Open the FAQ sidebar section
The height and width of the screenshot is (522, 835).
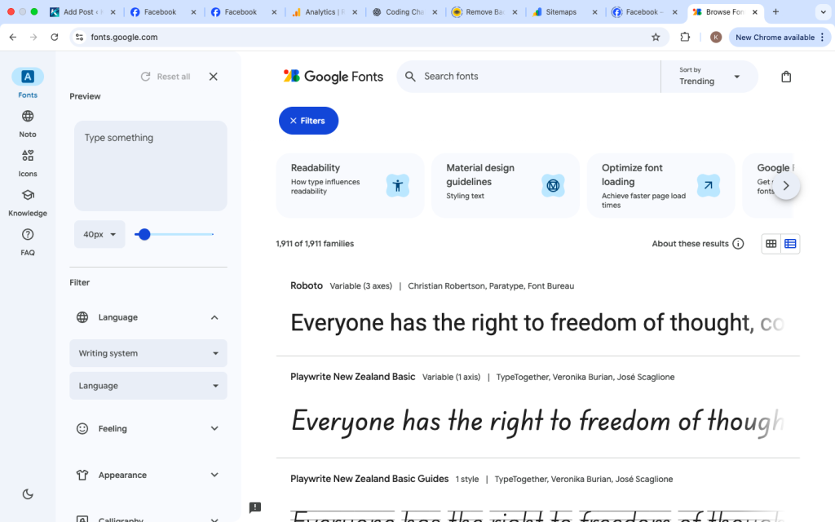point(27,241)
